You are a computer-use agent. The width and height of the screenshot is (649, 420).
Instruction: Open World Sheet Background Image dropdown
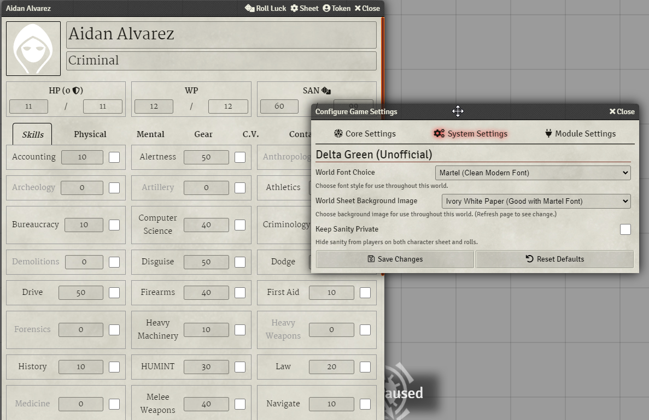[x=536, y=202]
